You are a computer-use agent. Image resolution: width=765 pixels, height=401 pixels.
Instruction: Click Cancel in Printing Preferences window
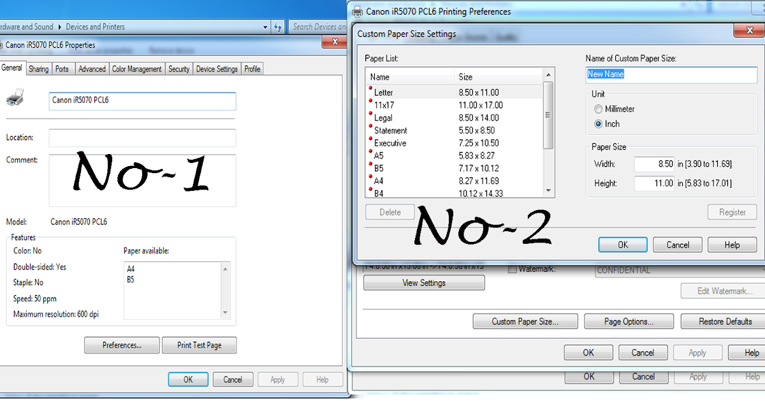pyautogui.click(x=643, y=352)
